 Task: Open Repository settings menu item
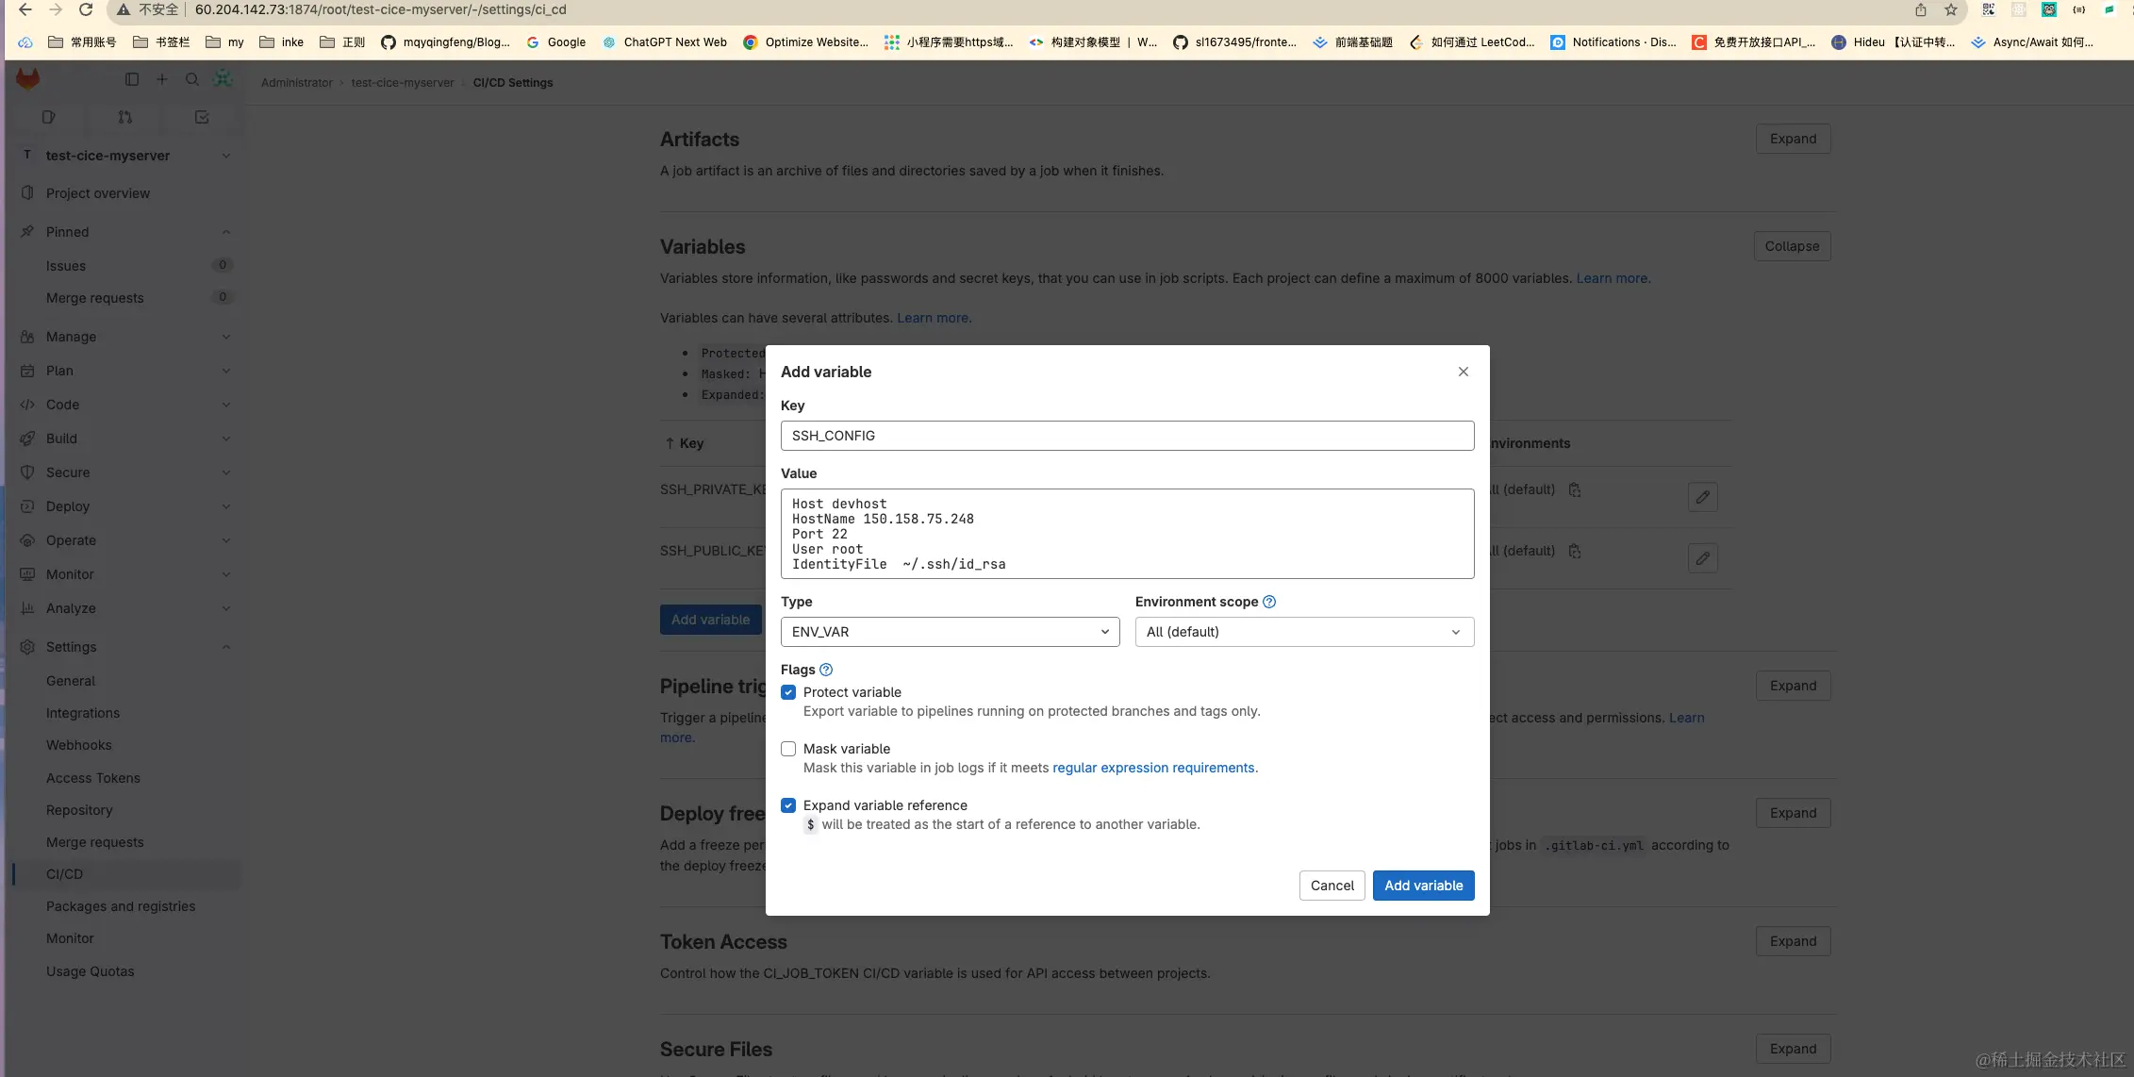[x=79, y=810]
